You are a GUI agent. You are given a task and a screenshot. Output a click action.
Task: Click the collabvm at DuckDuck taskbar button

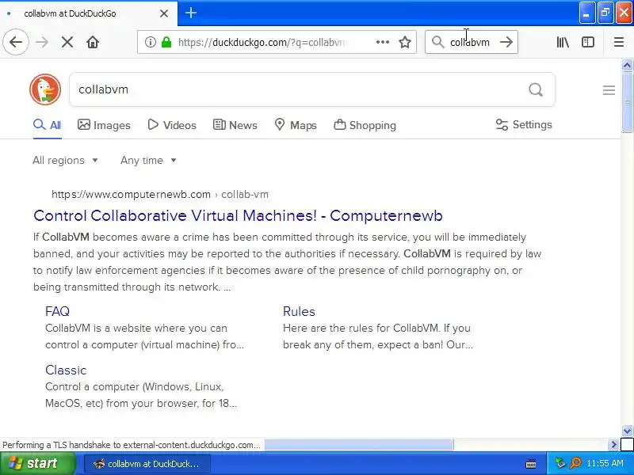tap(147, 464)
